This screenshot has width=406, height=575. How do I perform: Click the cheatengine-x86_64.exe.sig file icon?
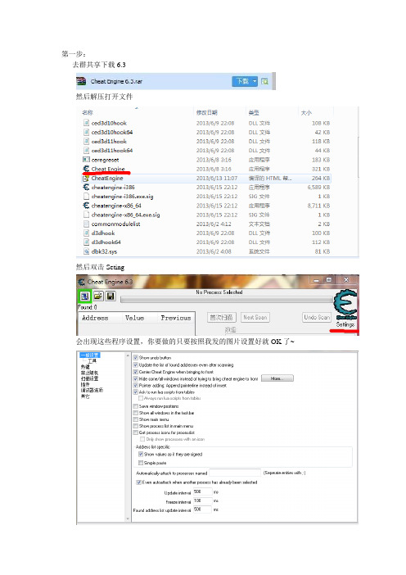tap(86, 215)
